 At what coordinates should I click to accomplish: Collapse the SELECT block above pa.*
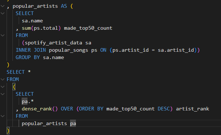pos(3,94)
